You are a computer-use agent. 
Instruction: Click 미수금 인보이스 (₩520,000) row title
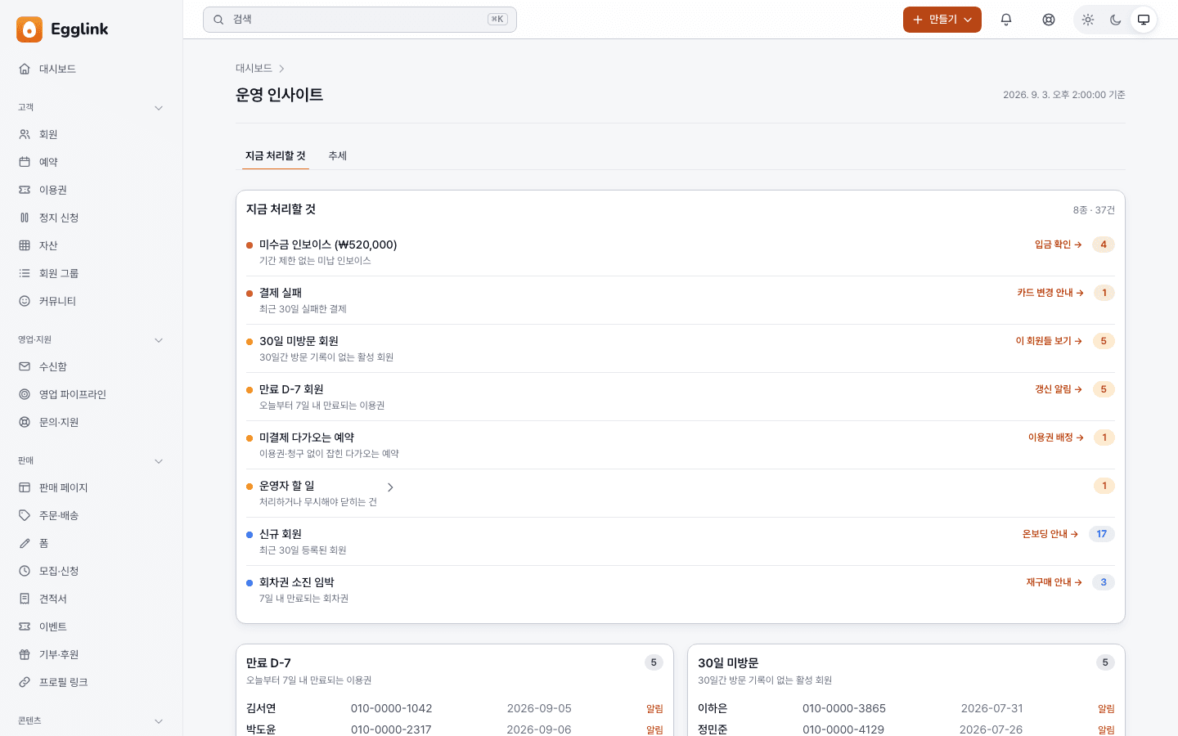click(x=328, y=245)
